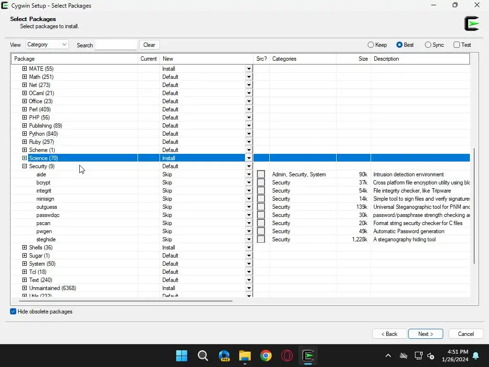Select the Sync radio option
This screenshot has height=367, width=489.
(428, 44)
